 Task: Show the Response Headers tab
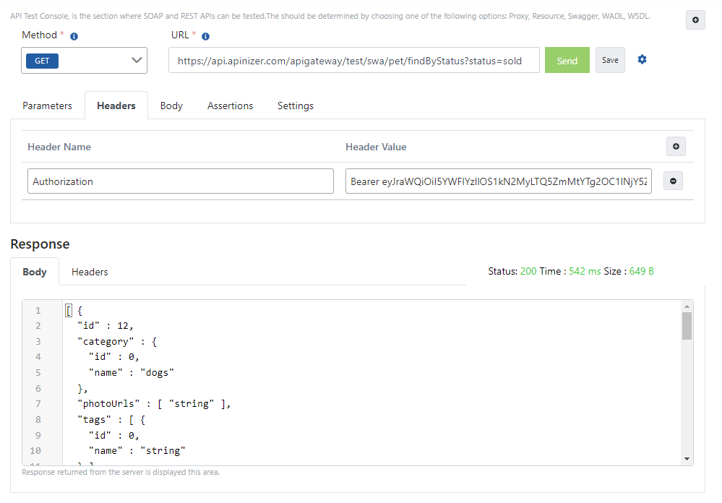click(90, 272)
